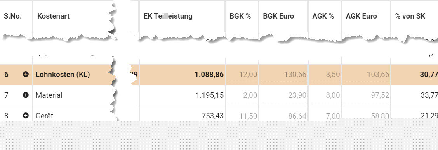The height and width of the screenshot is (150, 438).
Task: Click the BGK Euro column header
Action: click(x=278, y=16)
